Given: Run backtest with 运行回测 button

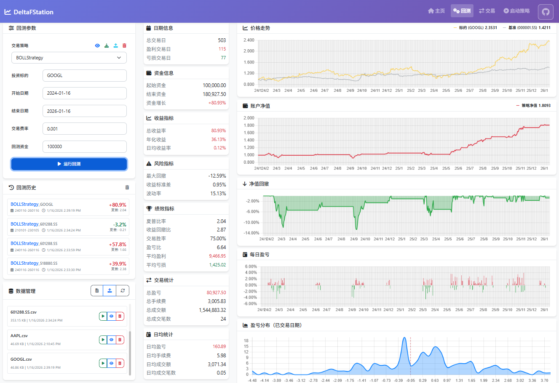Looking at the screenshot, I should 69,164.
